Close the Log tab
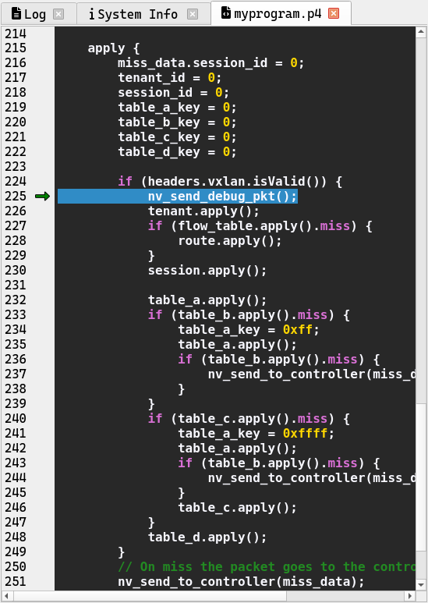This screenshot has height=603, width=428. 58,14
